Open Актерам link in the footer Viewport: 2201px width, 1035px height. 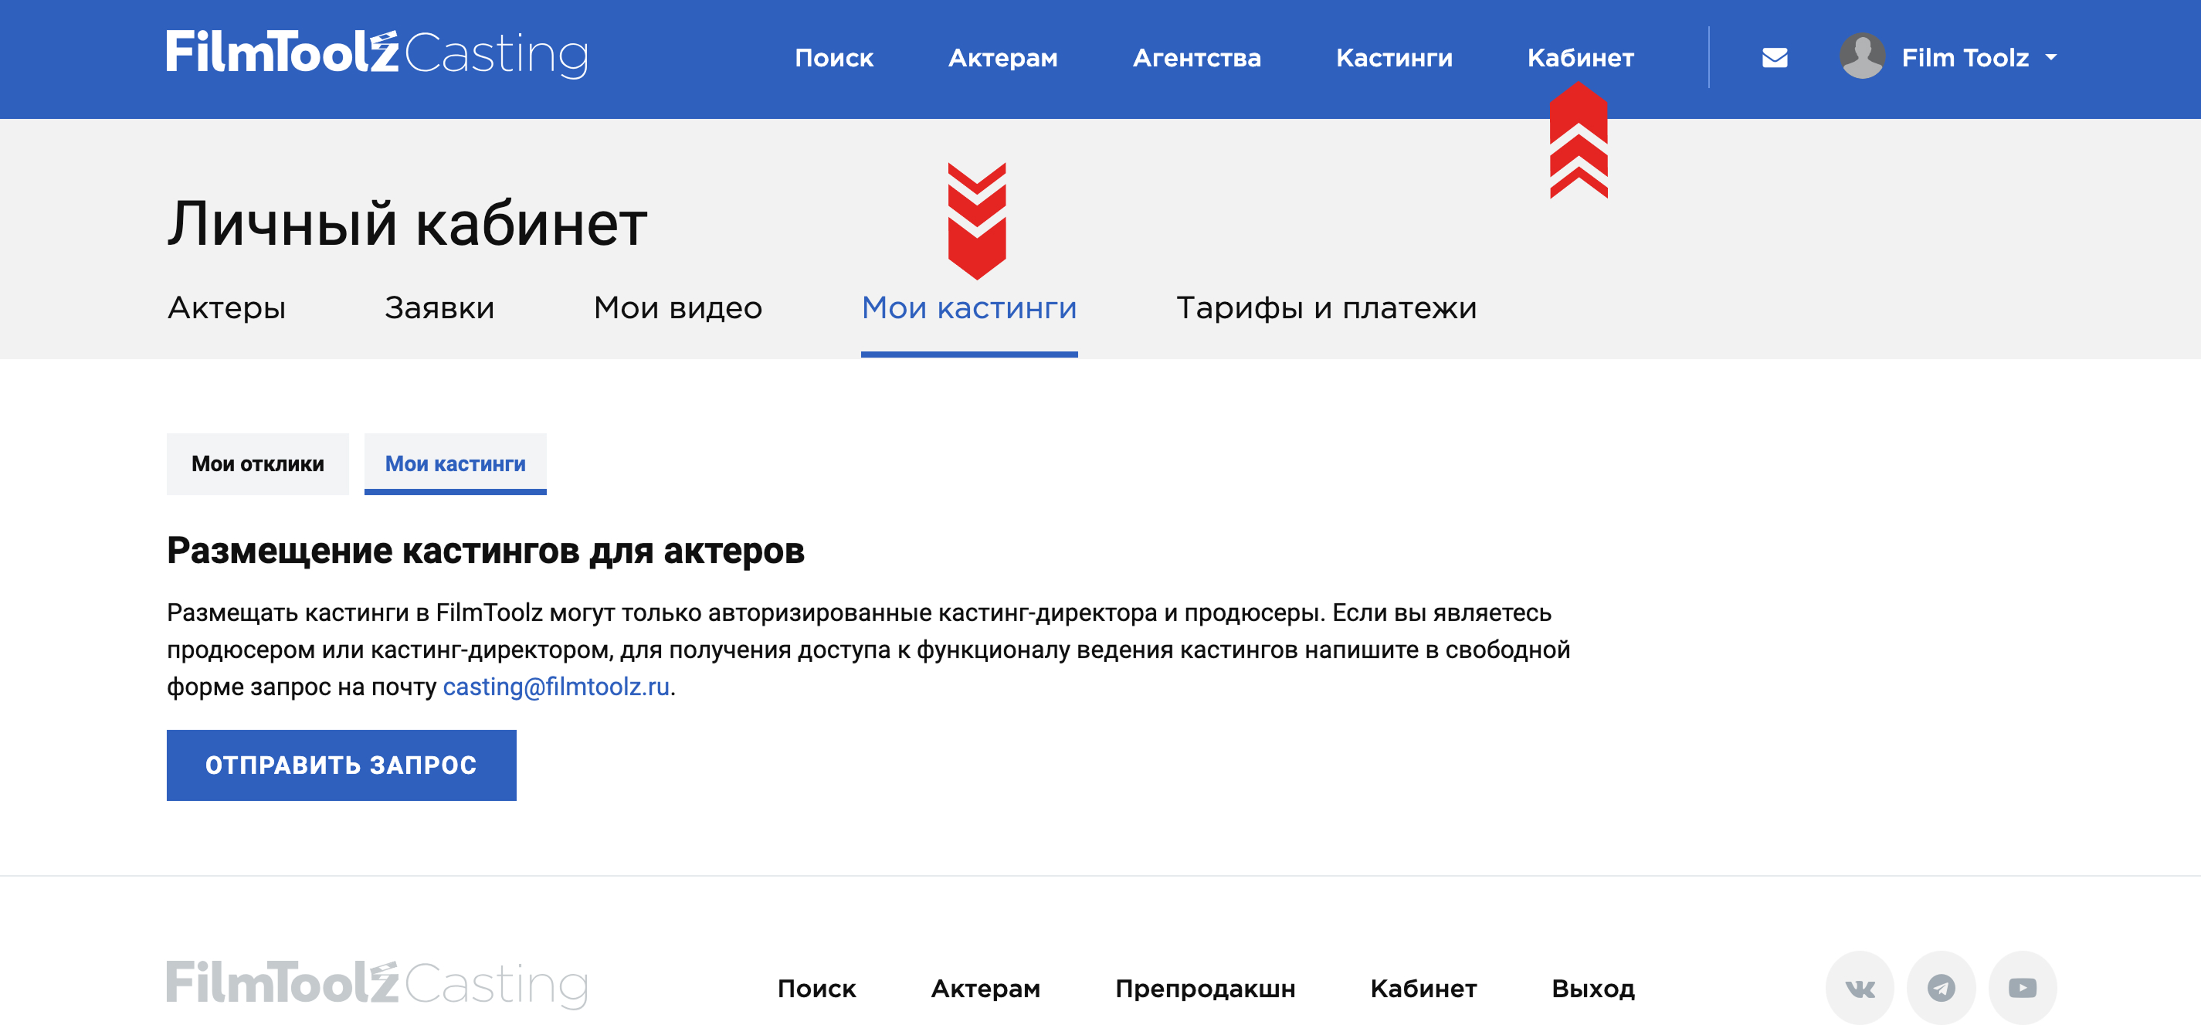pos(985,989)
